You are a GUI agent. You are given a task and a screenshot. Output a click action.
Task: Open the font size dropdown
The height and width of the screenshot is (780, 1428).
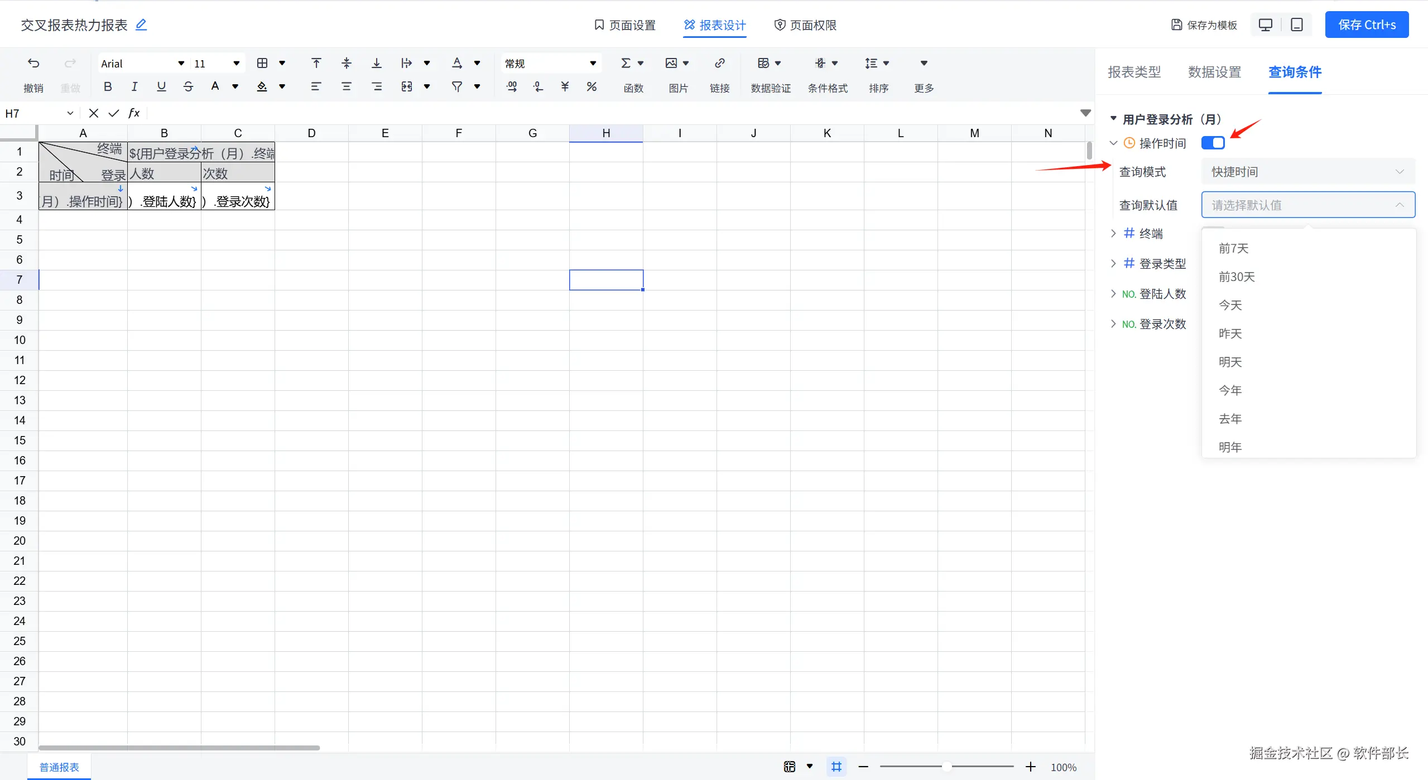[236, 64]
